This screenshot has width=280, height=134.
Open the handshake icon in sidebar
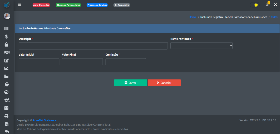click(x=7, y=52)
